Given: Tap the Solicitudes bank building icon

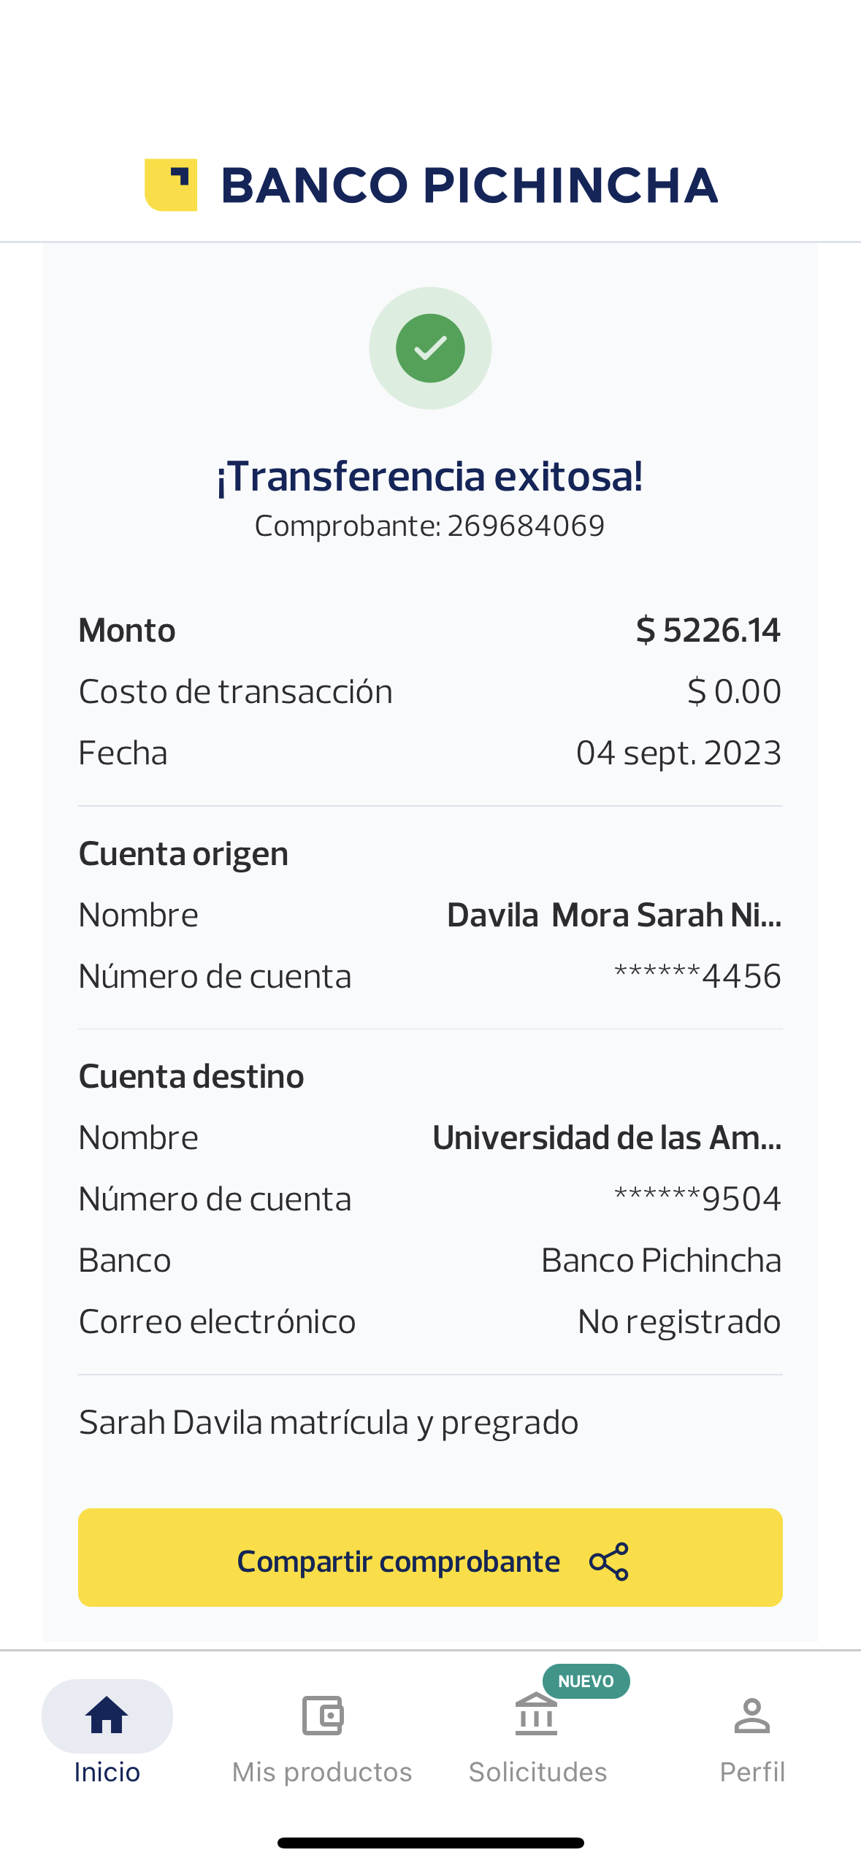Looking at the screenshot, I should coord(536,1715).
